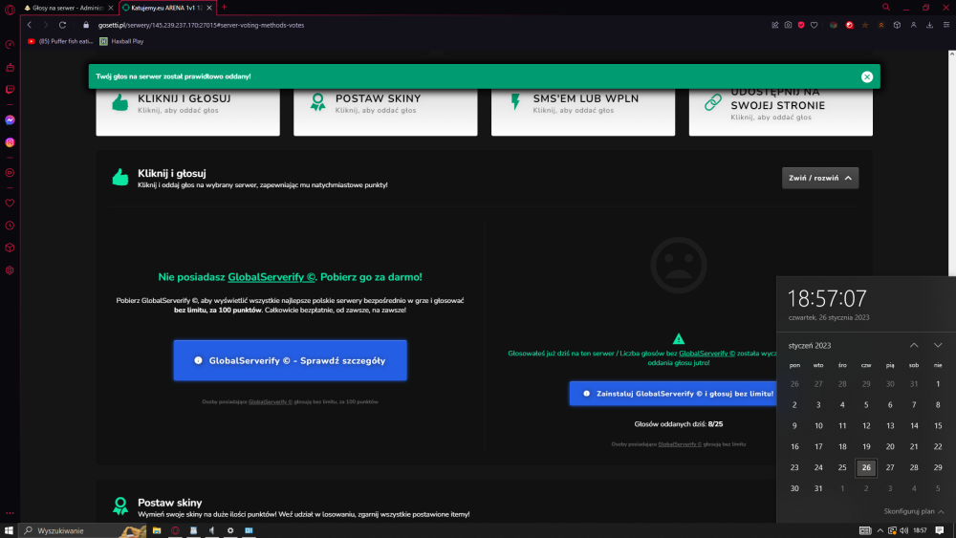Screen dimensions: 956x538
Task: Close the Głosy na serwer tab
Action: click(x=110, y=8)
